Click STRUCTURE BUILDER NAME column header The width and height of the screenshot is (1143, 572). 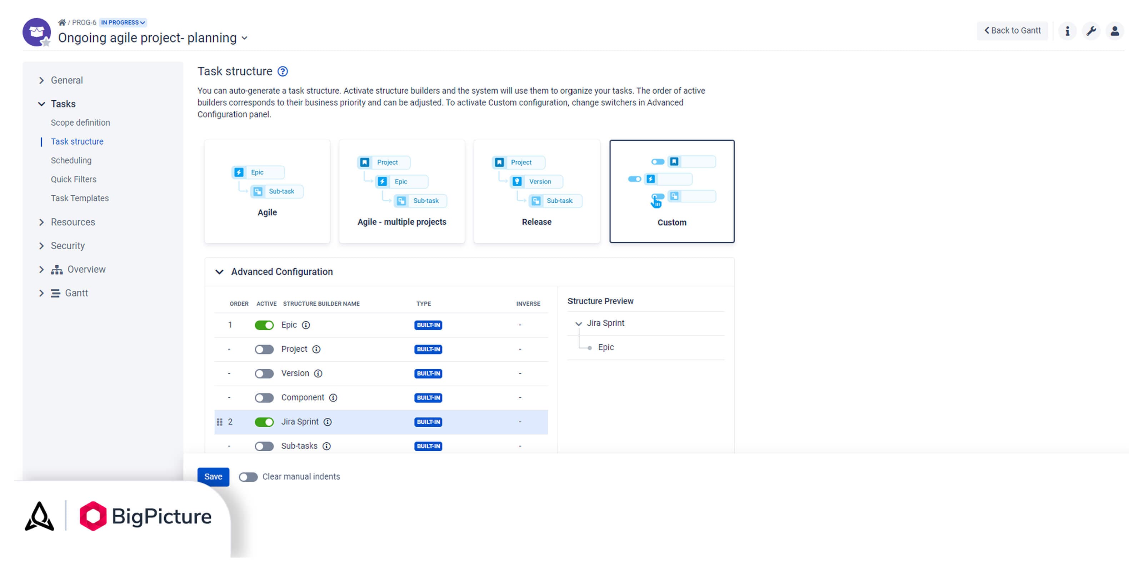pyautogui.click(x=321, y=304)
